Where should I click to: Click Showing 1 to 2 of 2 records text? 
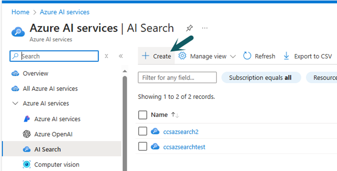pos(176,97)
